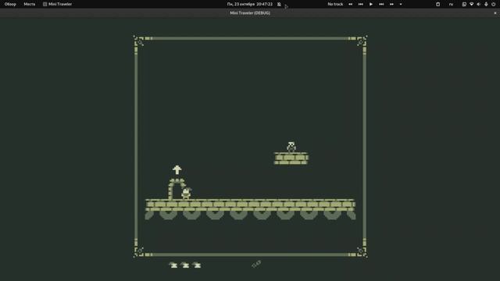This screenshot has width=500, height=281.
Task: Click the rewind media control
Action: [x=351, y=4]
